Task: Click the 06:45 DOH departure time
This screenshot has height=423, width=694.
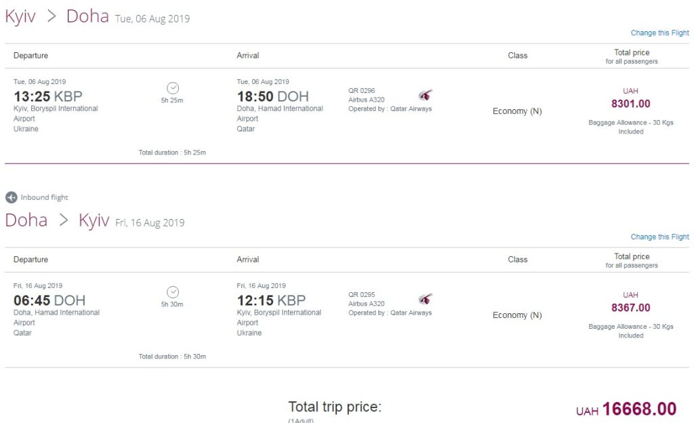Action: tap(49, 301)
